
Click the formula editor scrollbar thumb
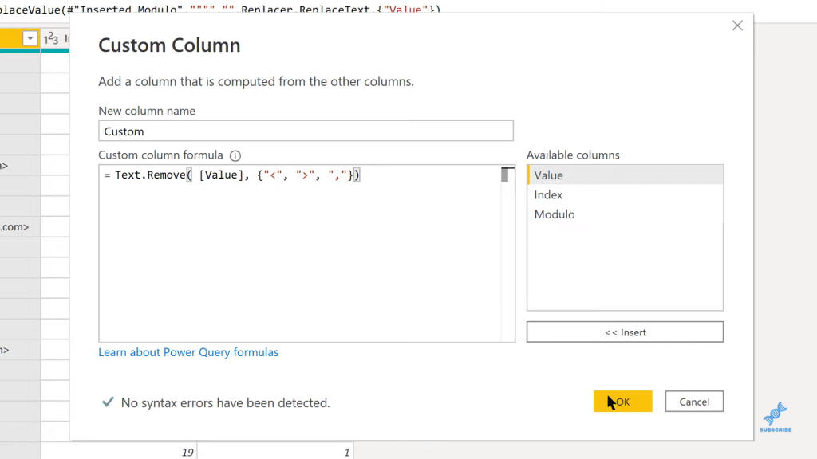click(x=504, y=175)
